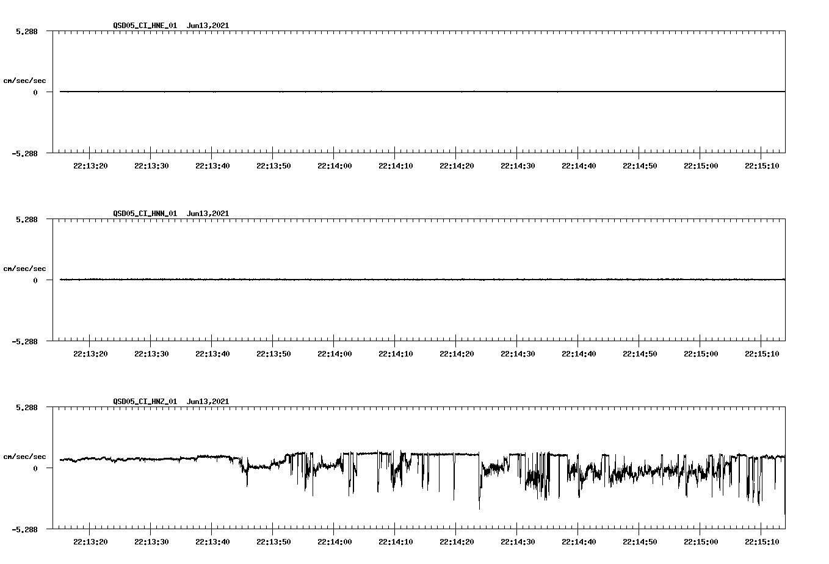The width and height of the screenshot is (829, 564).
Task: Click 22:14:30 time label under HNN plot
Action: pos(518,354)
